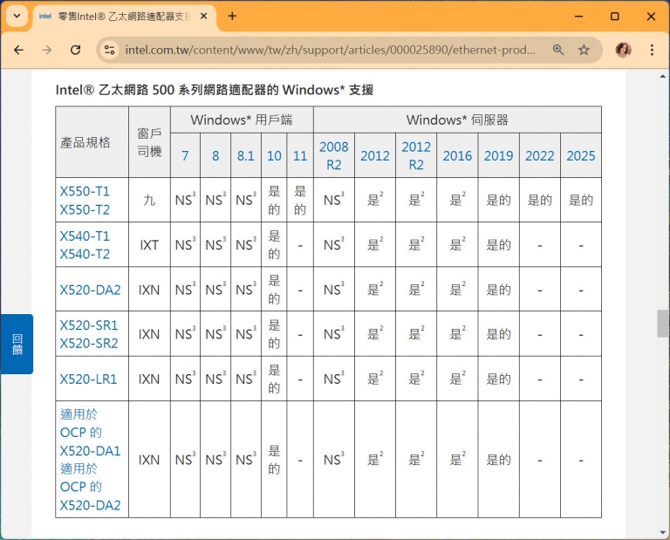Open Windows 11 column link
The height and width of the screenshot is (540, 670).
point(300,155)
